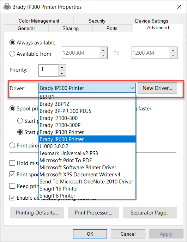The image size is (187, 242).
Task: Select the Available from radio button
Action: (x=12, y=54)
